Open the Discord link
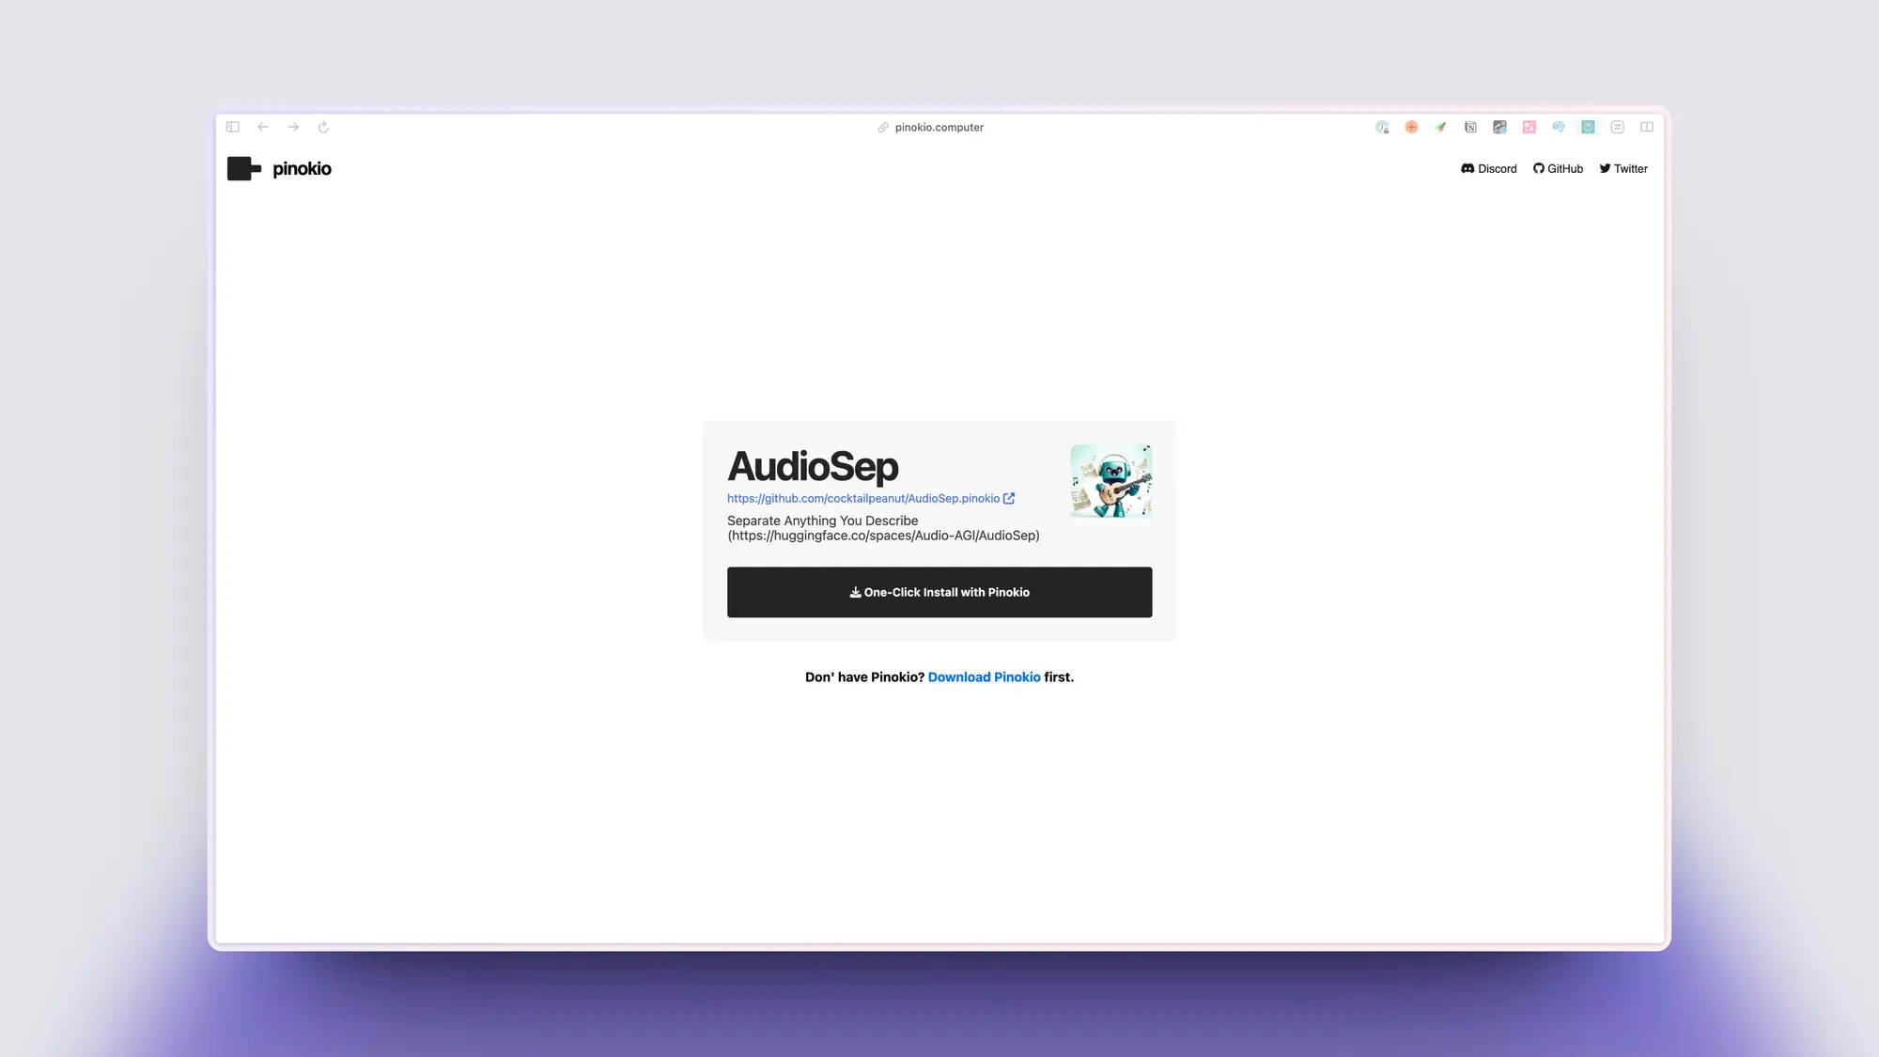 tap(1489, 169)
